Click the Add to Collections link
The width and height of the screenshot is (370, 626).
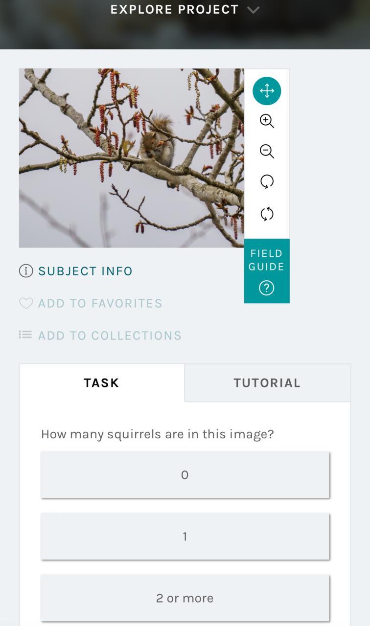[110, 335]
